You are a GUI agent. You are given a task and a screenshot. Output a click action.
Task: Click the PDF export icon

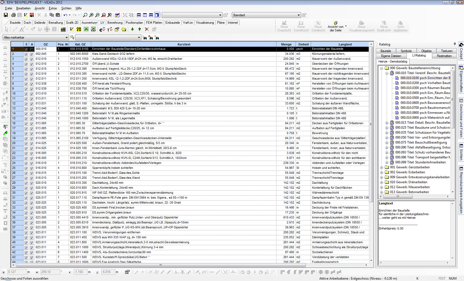(x=32, y=15)
